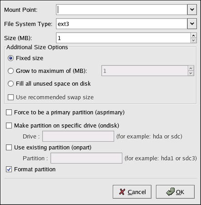
Task: Tick Use existing partition (onpart) checkbox
Action: pos(9,148)
